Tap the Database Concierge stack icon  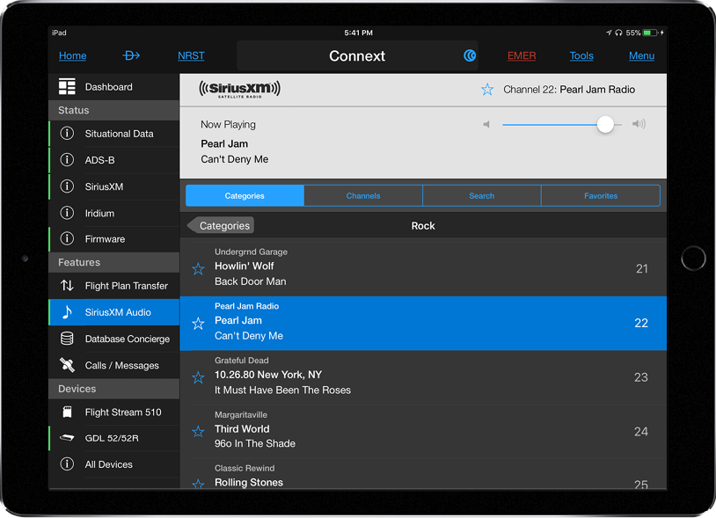point(67,339)
